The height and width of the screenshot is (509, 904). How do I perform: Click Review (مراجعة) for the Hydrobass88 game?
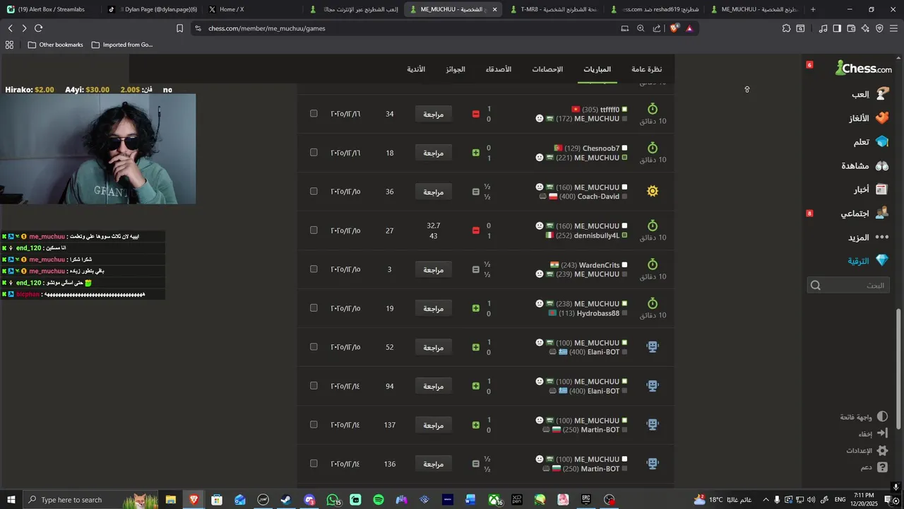pos(433,308)
